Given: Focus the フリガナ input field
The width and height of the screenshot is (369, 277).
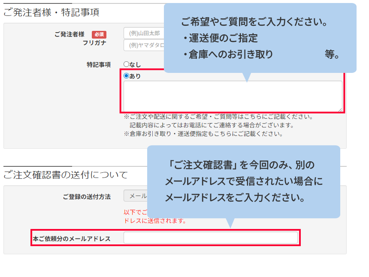Looking at the screenshot, I should pos(144,45).
